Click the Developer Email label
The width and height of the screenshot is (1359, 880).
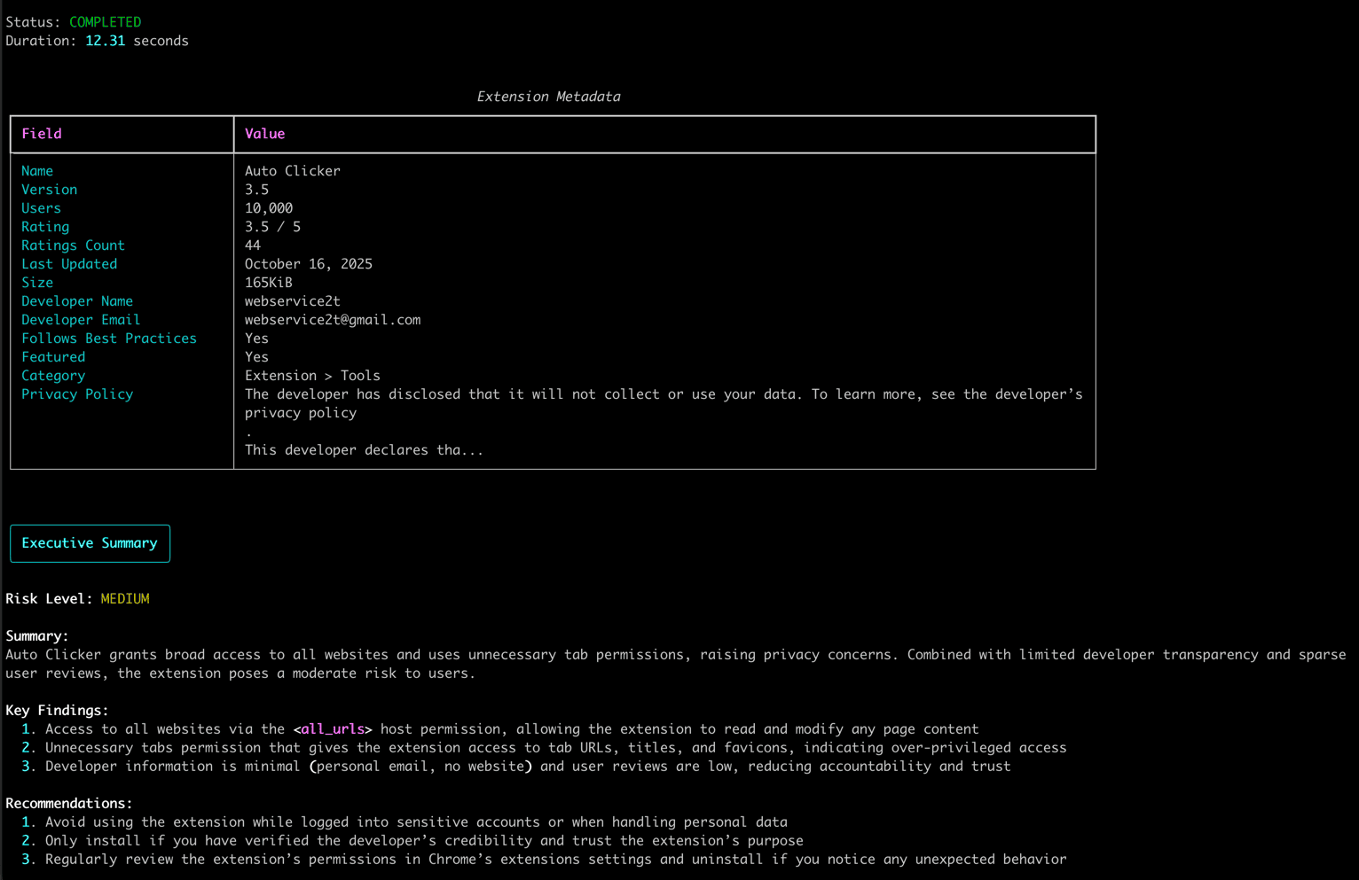pos(81,320)
